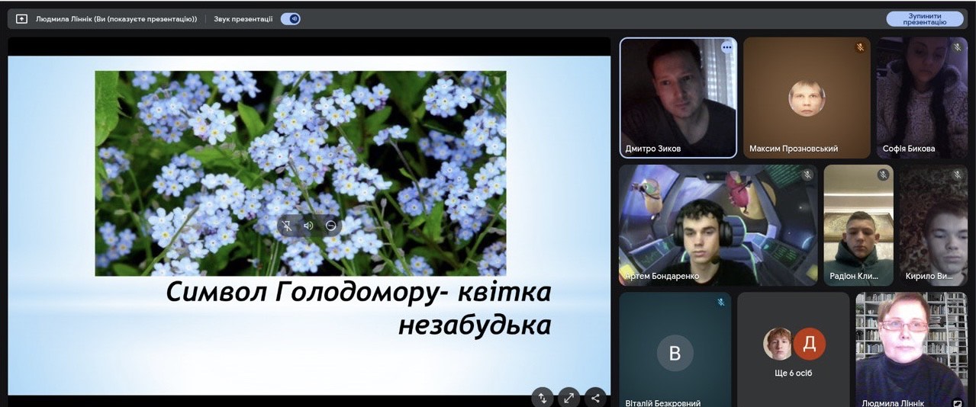Click the muted mic icon on Кирило's tile
Screen dimensions: 976x407
tap(957, 175)
